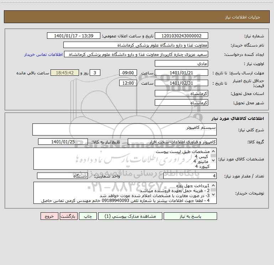
Task: Click the ایجاد کننده درخواست field
Action: (136, 54)
